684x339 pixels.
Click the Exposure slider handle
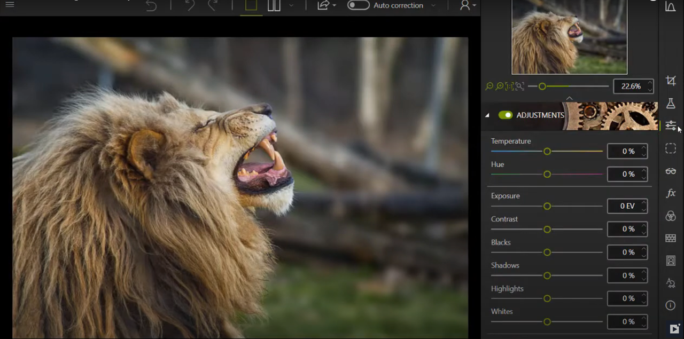coord(547,206)
